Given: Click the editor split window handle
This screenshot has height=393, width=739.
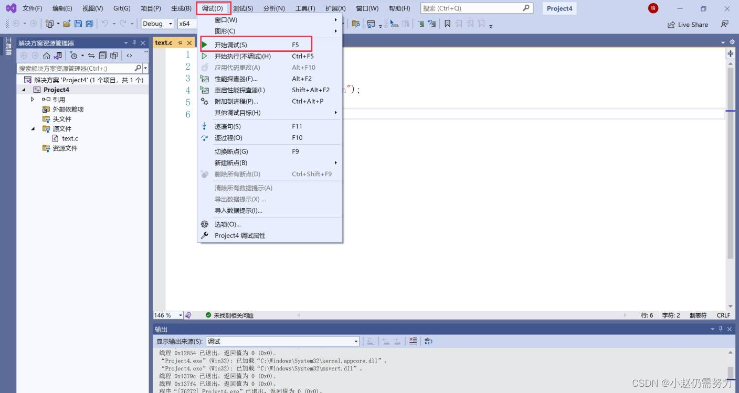Looking at the screenshot, I should click(x=730, y=54).
